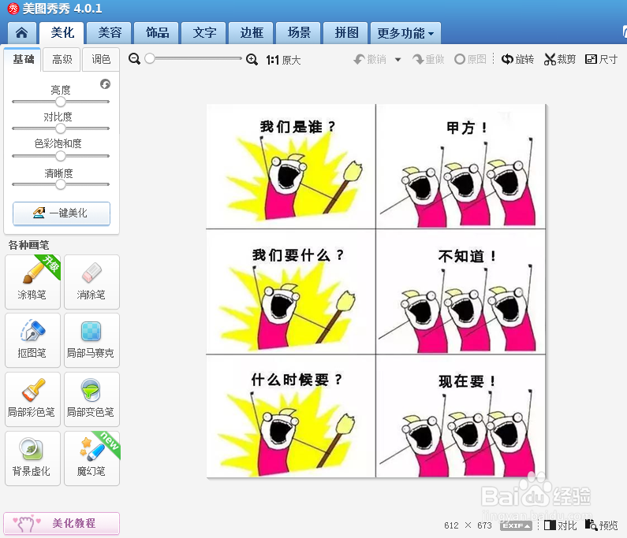Select the 抠图笔 cutout tool
This screenshot has height=538, width=627.
(32, 340)
